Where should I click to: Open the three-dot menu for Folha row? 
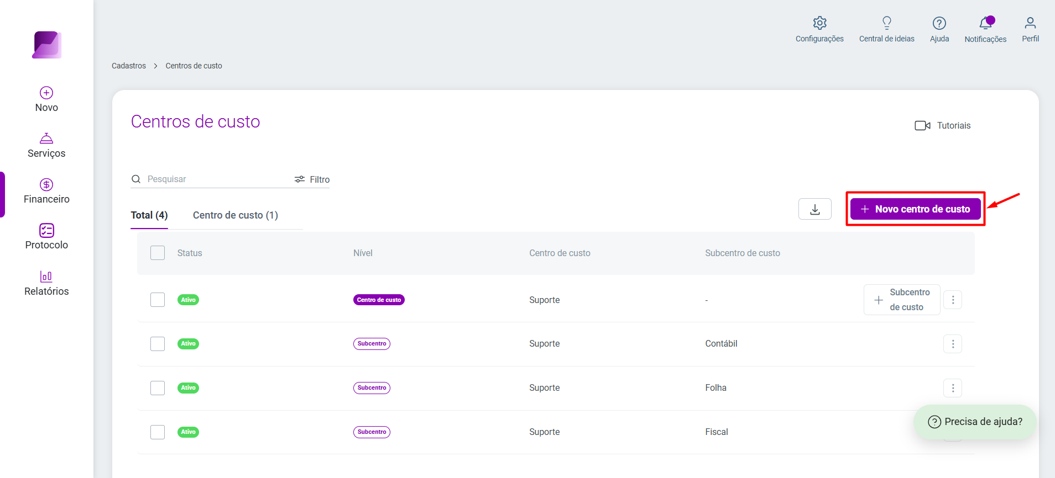(952, 388)
